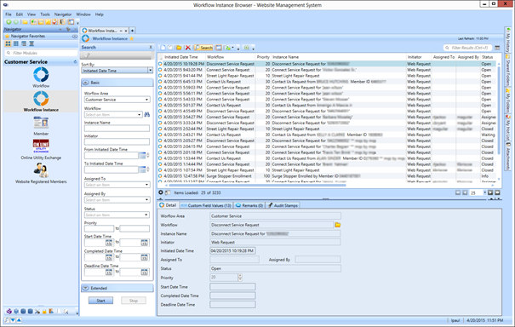Toggle the detail layout view button in results toolbar
Viewport: 515px width, 327px height.
tap(219, 48)
